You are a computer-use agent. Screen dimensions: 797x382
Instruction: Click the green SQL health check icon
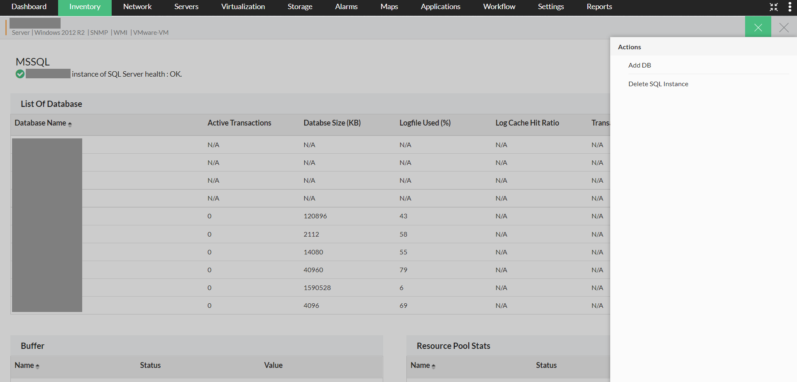click(x=20, y=74)
